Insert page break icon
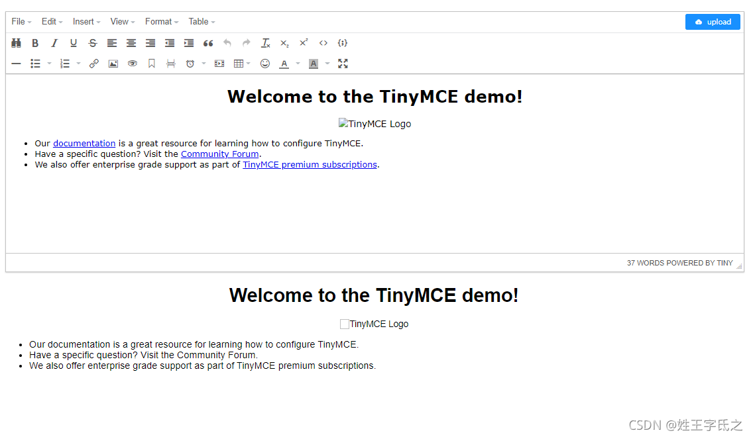 pyautogui.click(x=170, y=64)
